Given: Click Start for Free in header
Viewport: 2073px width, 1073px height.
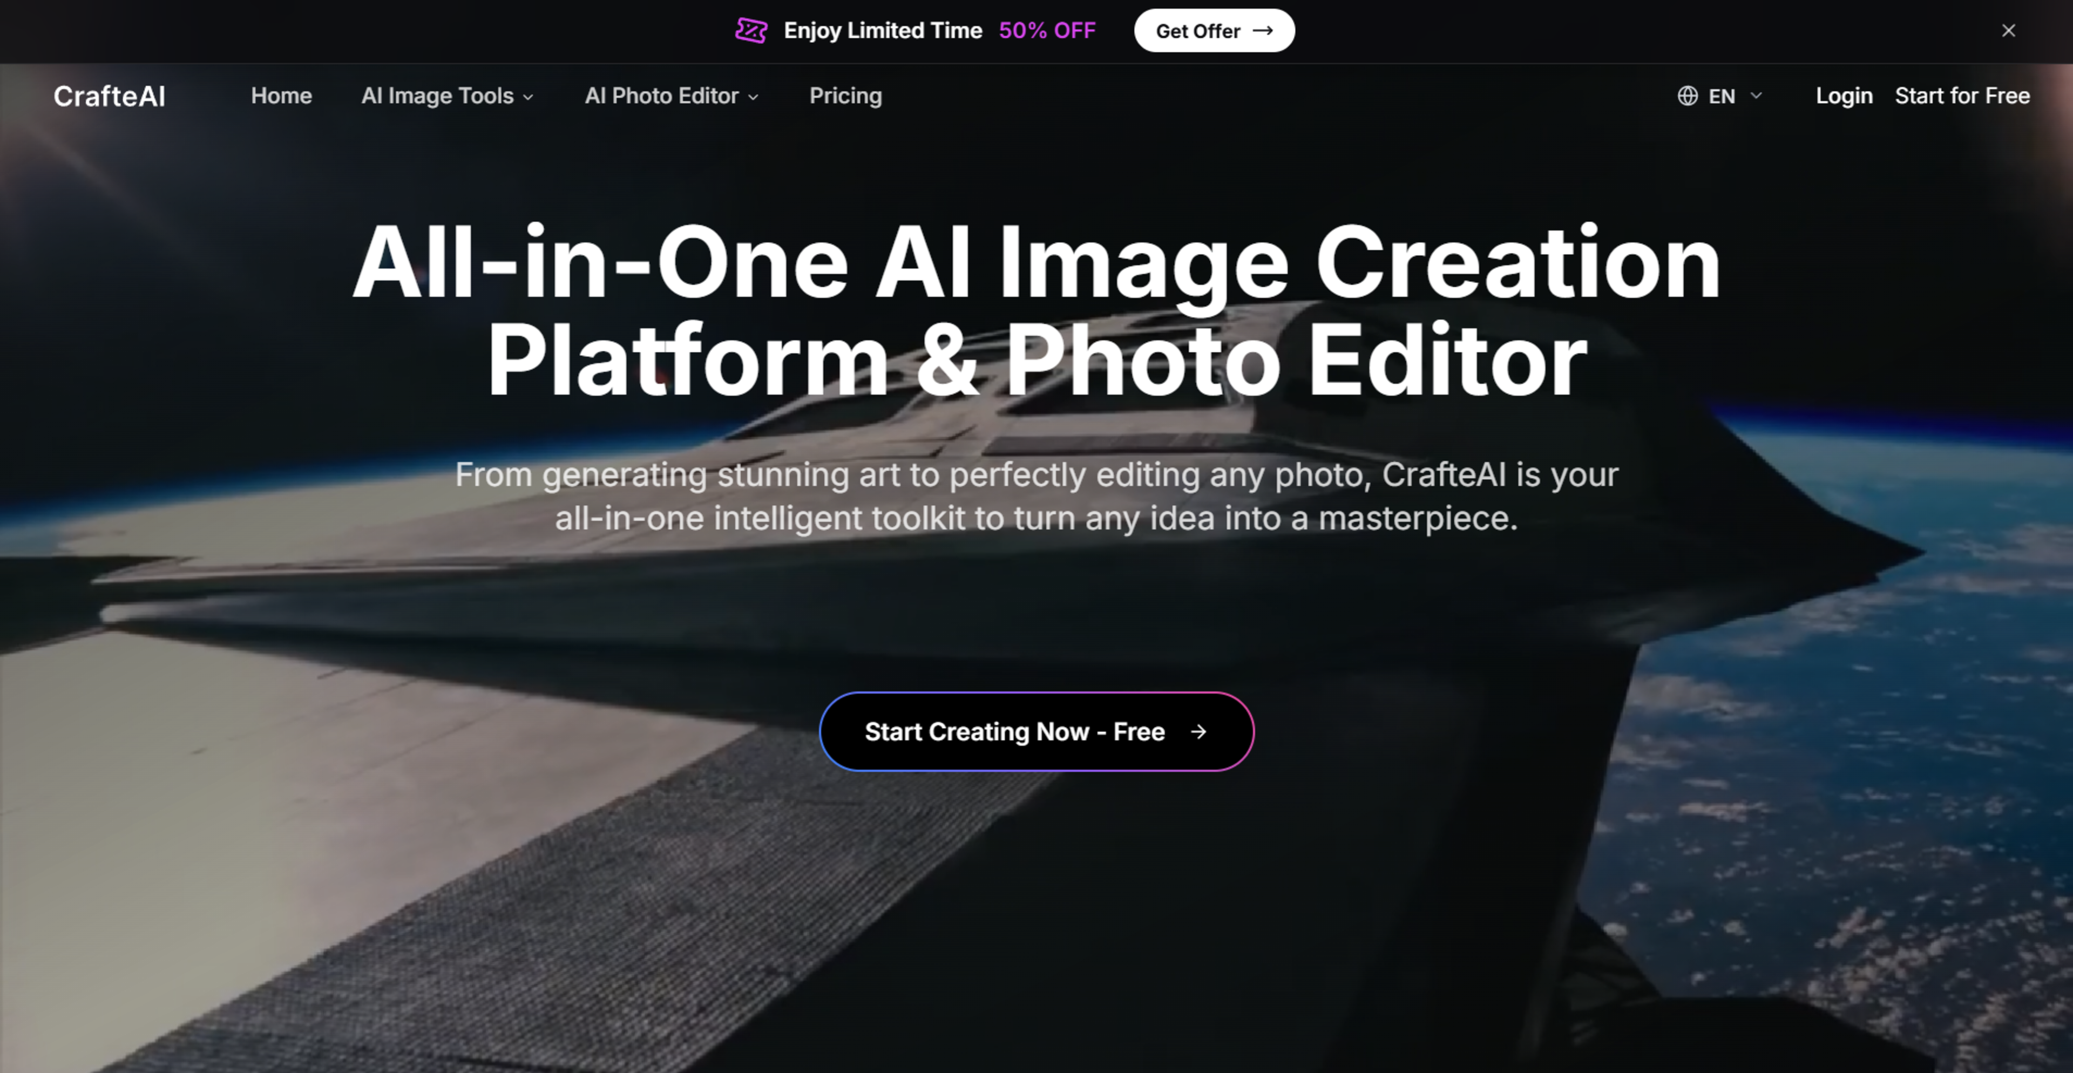Looking at the screenshot, I should pyautogui.click(x=1962, y=96).
